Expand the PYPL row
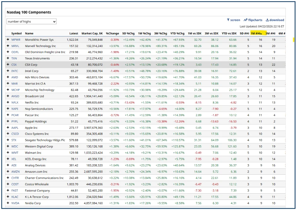 pyautogui.click(x=8, y=121)
